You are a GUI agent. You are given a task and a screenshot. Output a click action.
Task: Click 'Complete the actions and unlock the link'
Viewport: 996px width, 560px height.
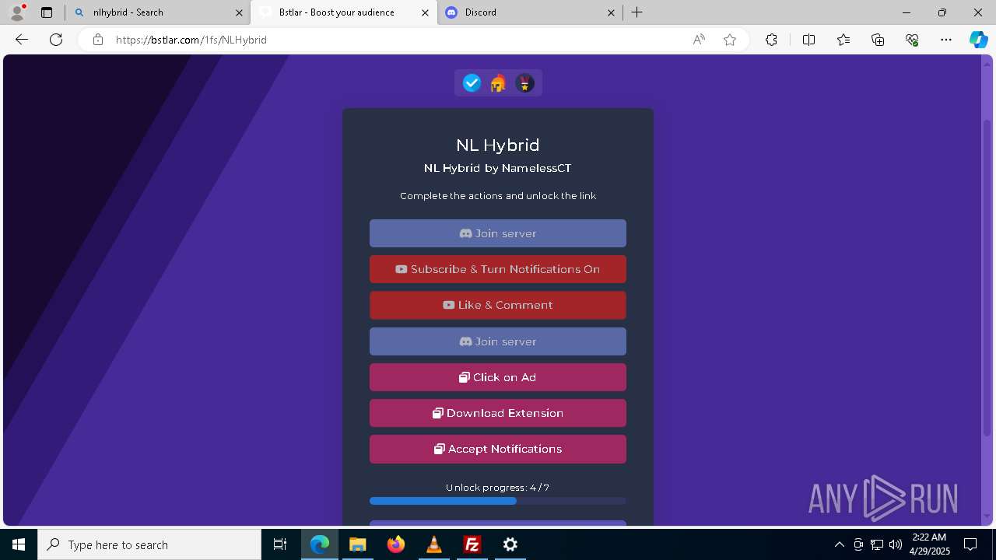(498, 196)
